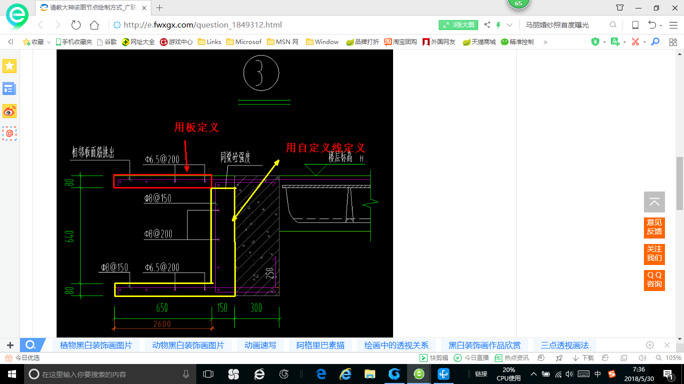Screen dimensions: 684x384
Task: Expand the shield icon dropdown arrow
Action: [x=604, y=42]
